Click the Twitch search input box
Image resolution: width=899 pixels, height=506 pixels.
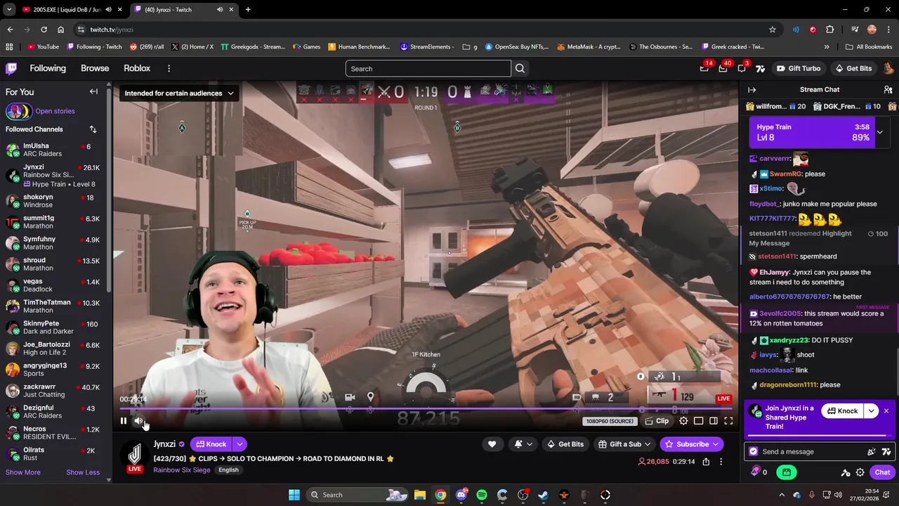coord(428,68)
